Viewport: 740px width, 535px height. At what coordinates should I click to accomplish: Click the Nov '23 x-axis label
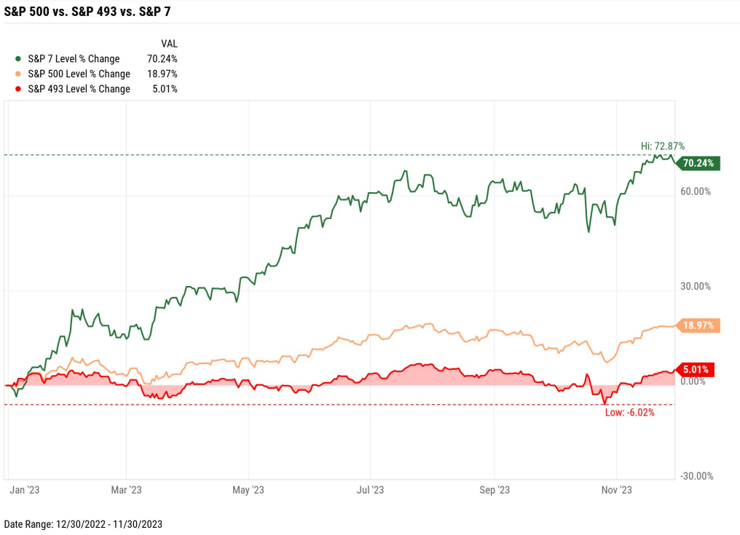pyautogui.click(x=616, y=490)
